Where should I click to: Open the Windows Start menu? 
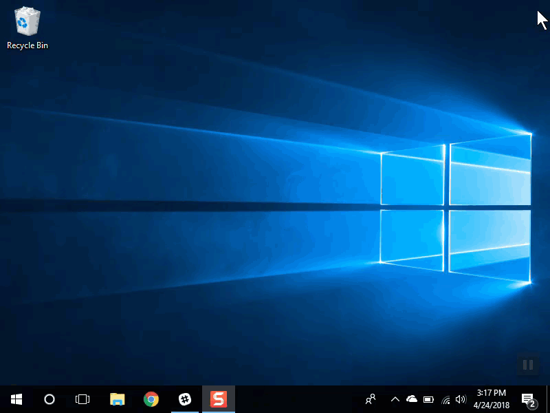[16, 399]
